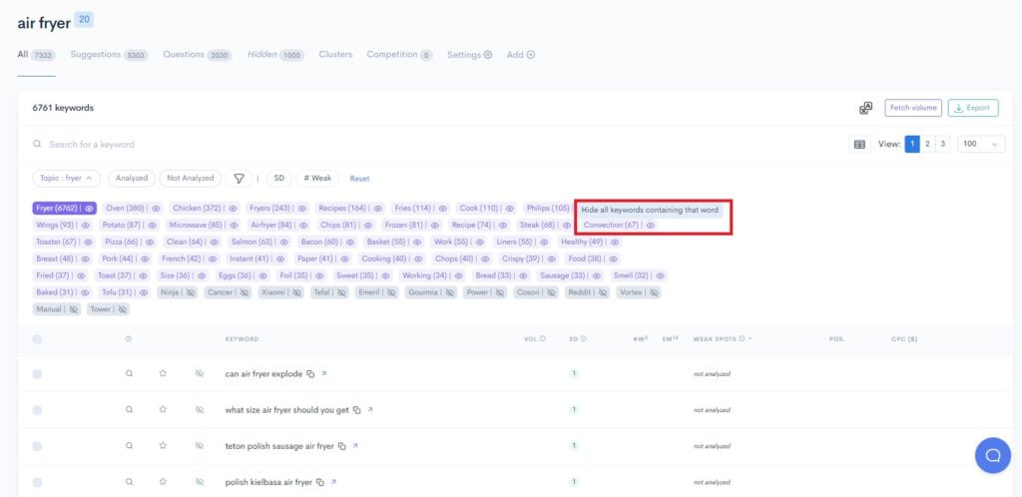This screenshot has height=497, width=1022.
Task: Click the Fetch volume button
Action: tap(912, 108)
